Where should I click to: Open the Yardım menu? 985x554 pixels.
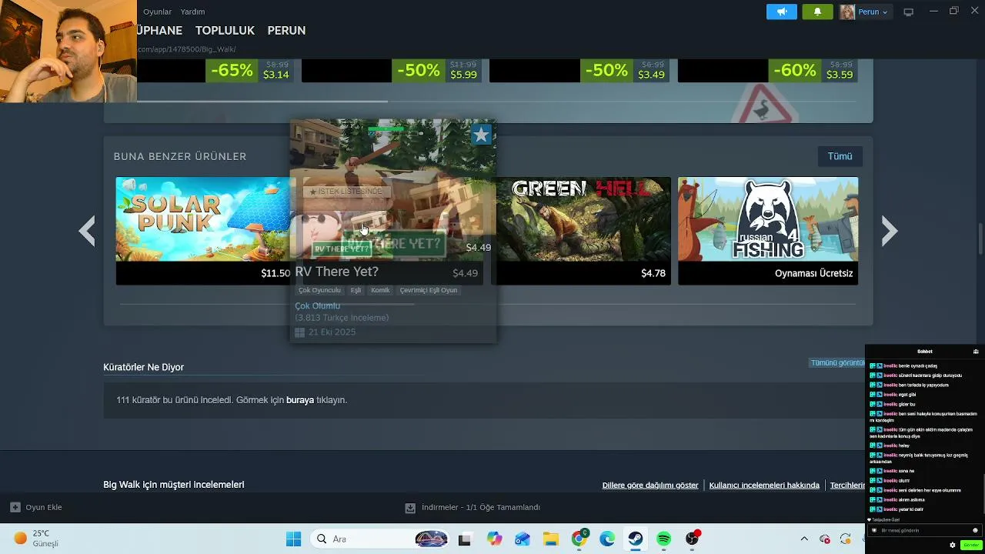[192, 12]
